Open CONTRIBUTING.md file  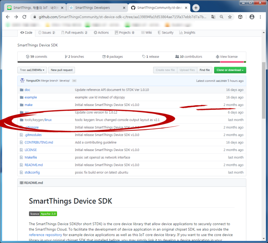click(39, 142)
